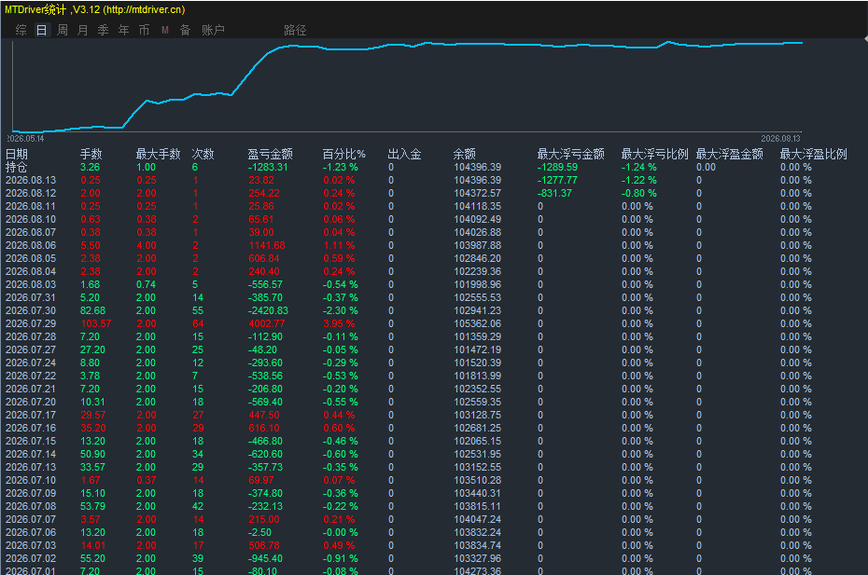Click the 最大浮盈比例 column header
The image size is (868, 575).
814,154
